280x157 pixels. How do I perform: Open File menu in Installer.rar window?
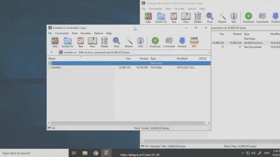coord(50,33)
